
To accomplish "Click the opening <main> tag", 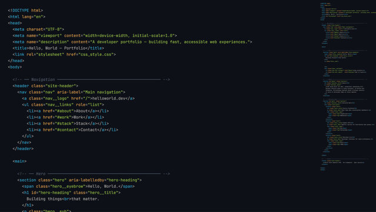I will click(x=19, y=161).
